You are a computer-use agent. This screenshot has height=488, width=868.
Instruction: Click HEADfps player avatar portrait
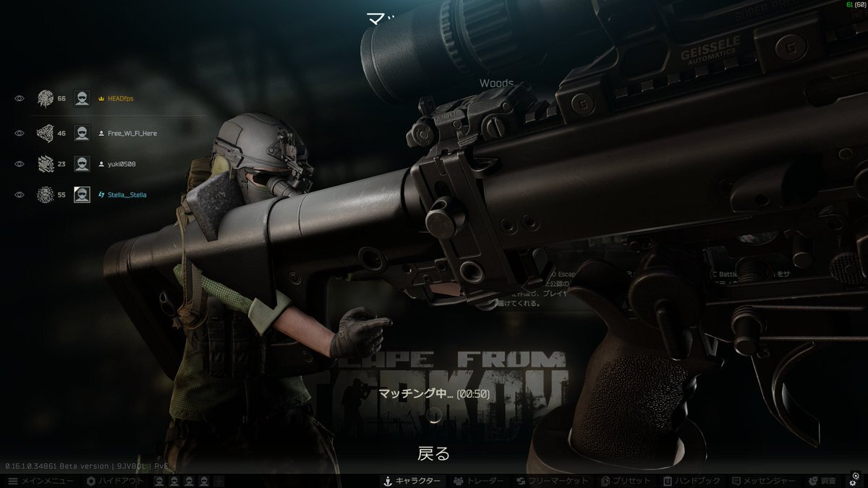(x=82, y=98)
